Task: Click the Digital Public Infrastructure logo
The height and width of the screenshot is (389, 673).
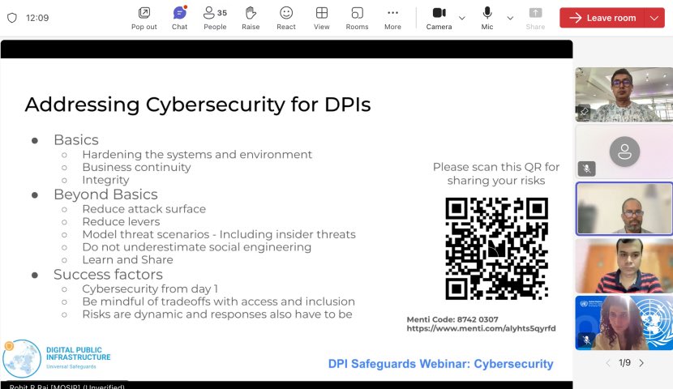Action: coord(57,358)
